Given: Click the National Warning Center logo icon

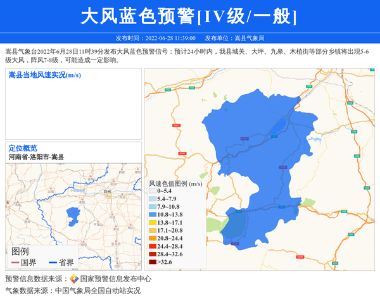Looking at the screenshot, I should [74, 278].
